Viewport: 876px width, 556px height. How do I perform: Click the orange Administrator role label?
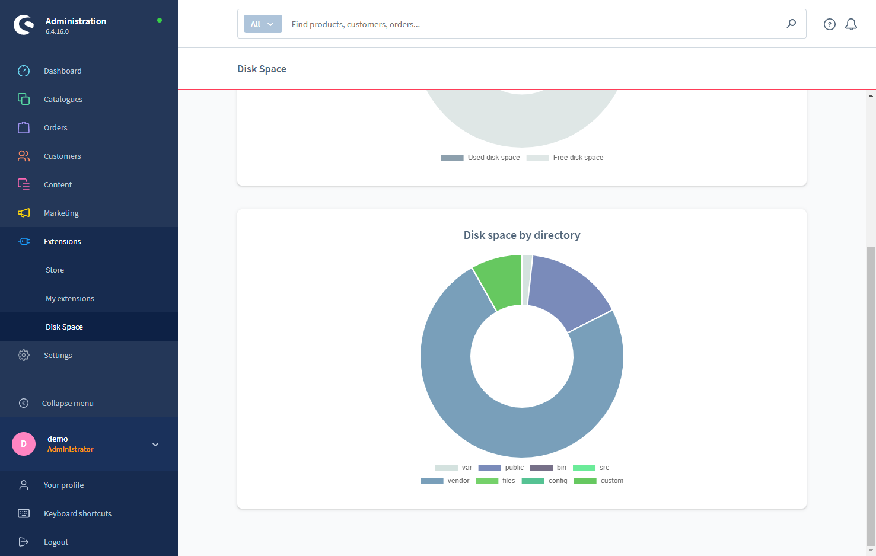coord(70,449)
